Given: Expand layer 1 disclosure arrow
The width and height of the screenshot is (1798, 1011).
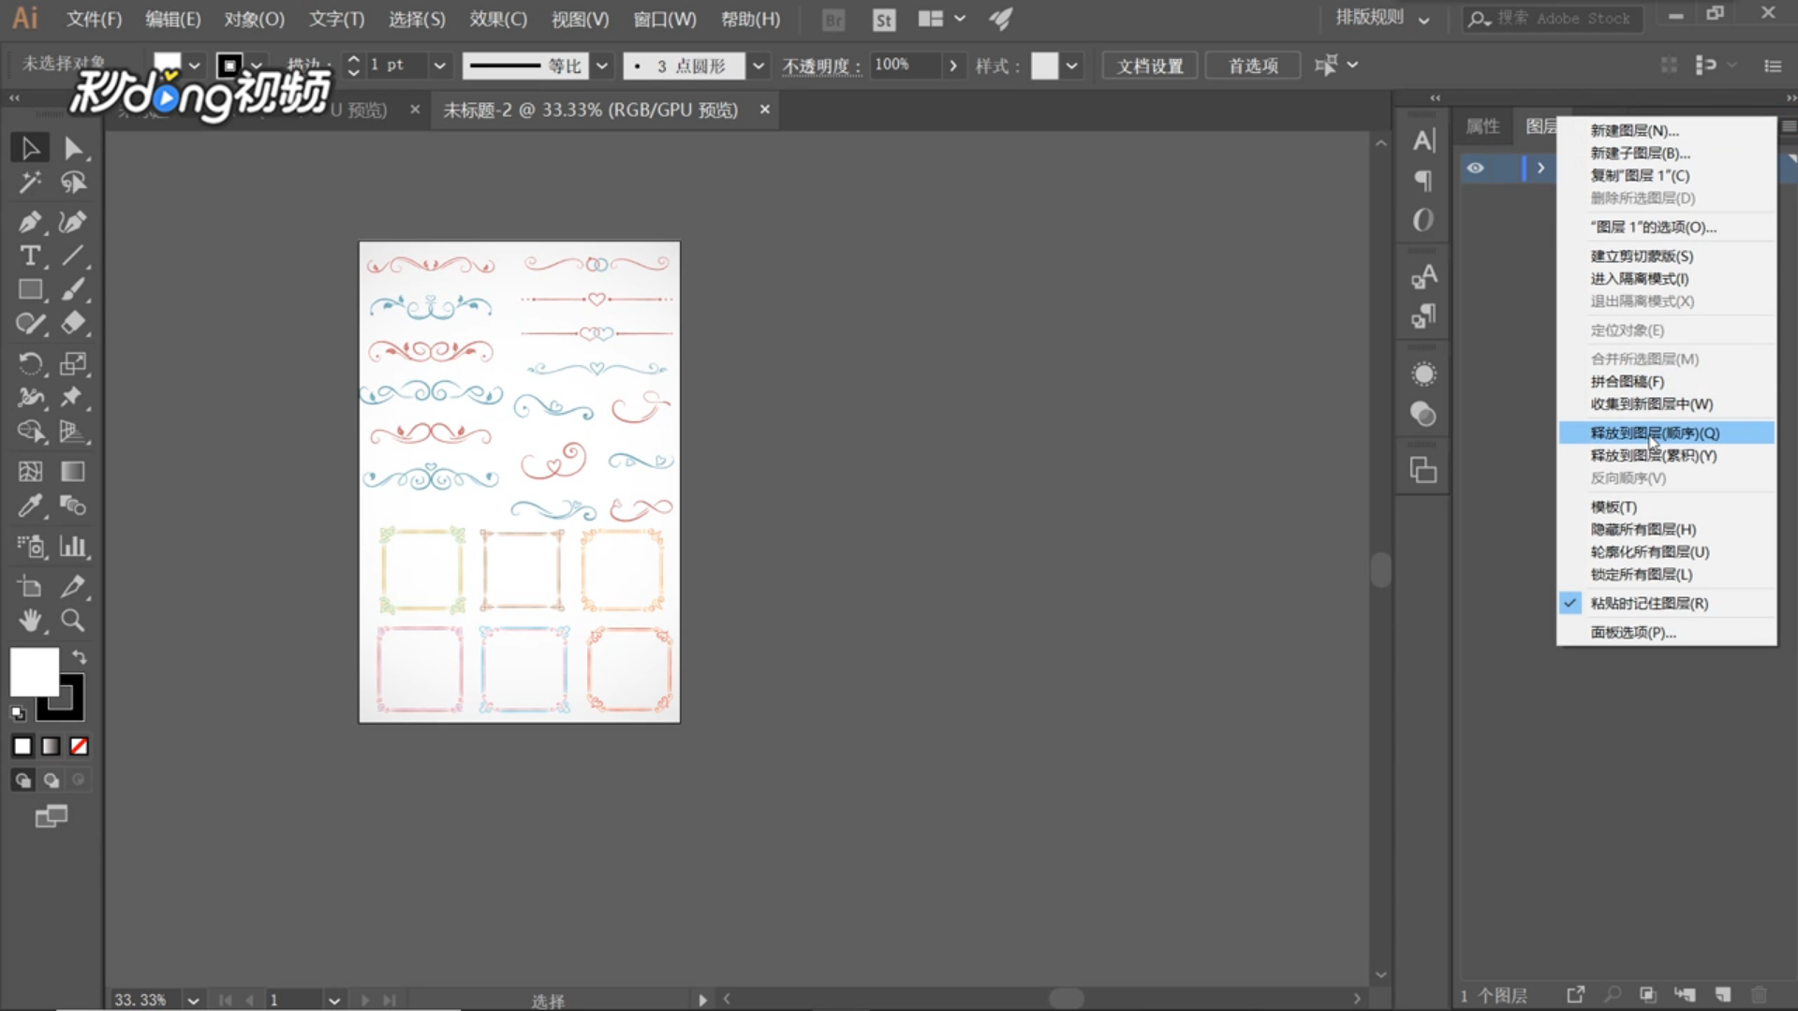Looking at the screenshot, I should click(1540, 168).
